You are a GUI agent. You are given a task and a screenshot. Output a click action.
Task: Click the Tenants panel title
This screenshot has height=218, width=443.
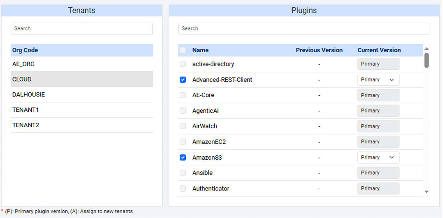pos(82,11)
